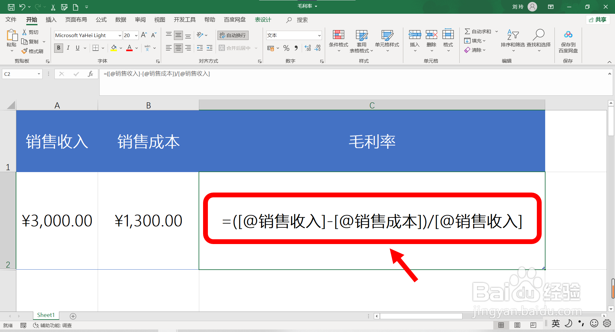The image size is (615, 332).
Task: Click the Increase Decimal icon
Action: pyautogui.click(x=308, y=48)
